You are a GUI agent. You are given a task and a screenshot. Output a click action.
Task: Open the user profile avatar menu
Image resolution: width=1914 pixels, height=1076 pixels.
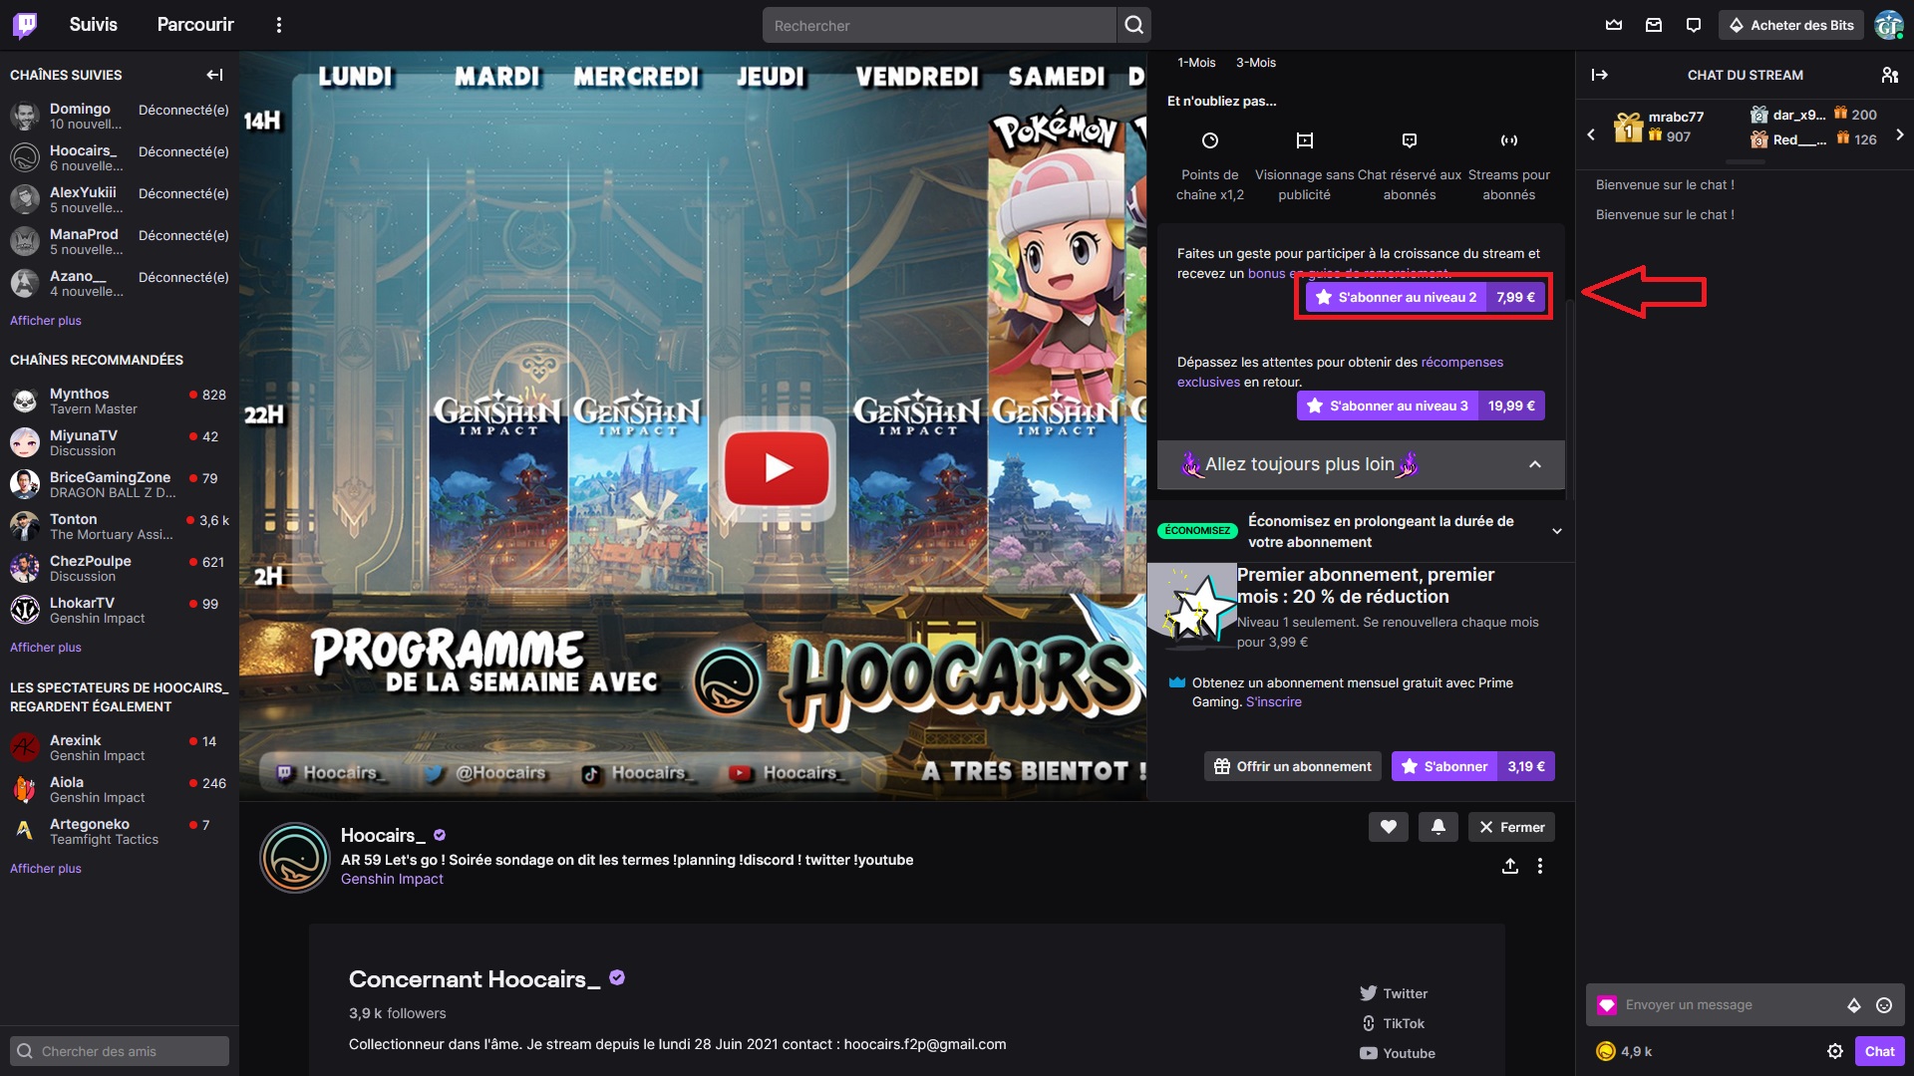click(1888, 25)
